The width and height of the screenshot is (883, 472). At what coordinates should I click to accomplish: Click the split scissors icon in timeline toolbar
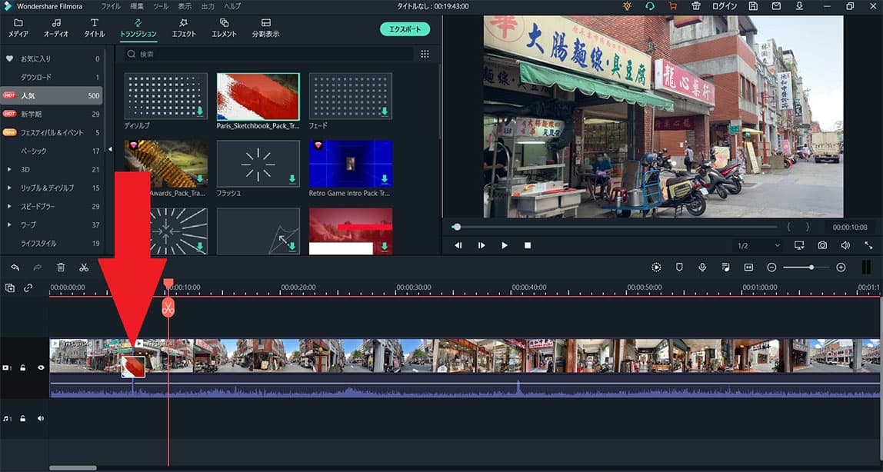[x=84, y=268]
